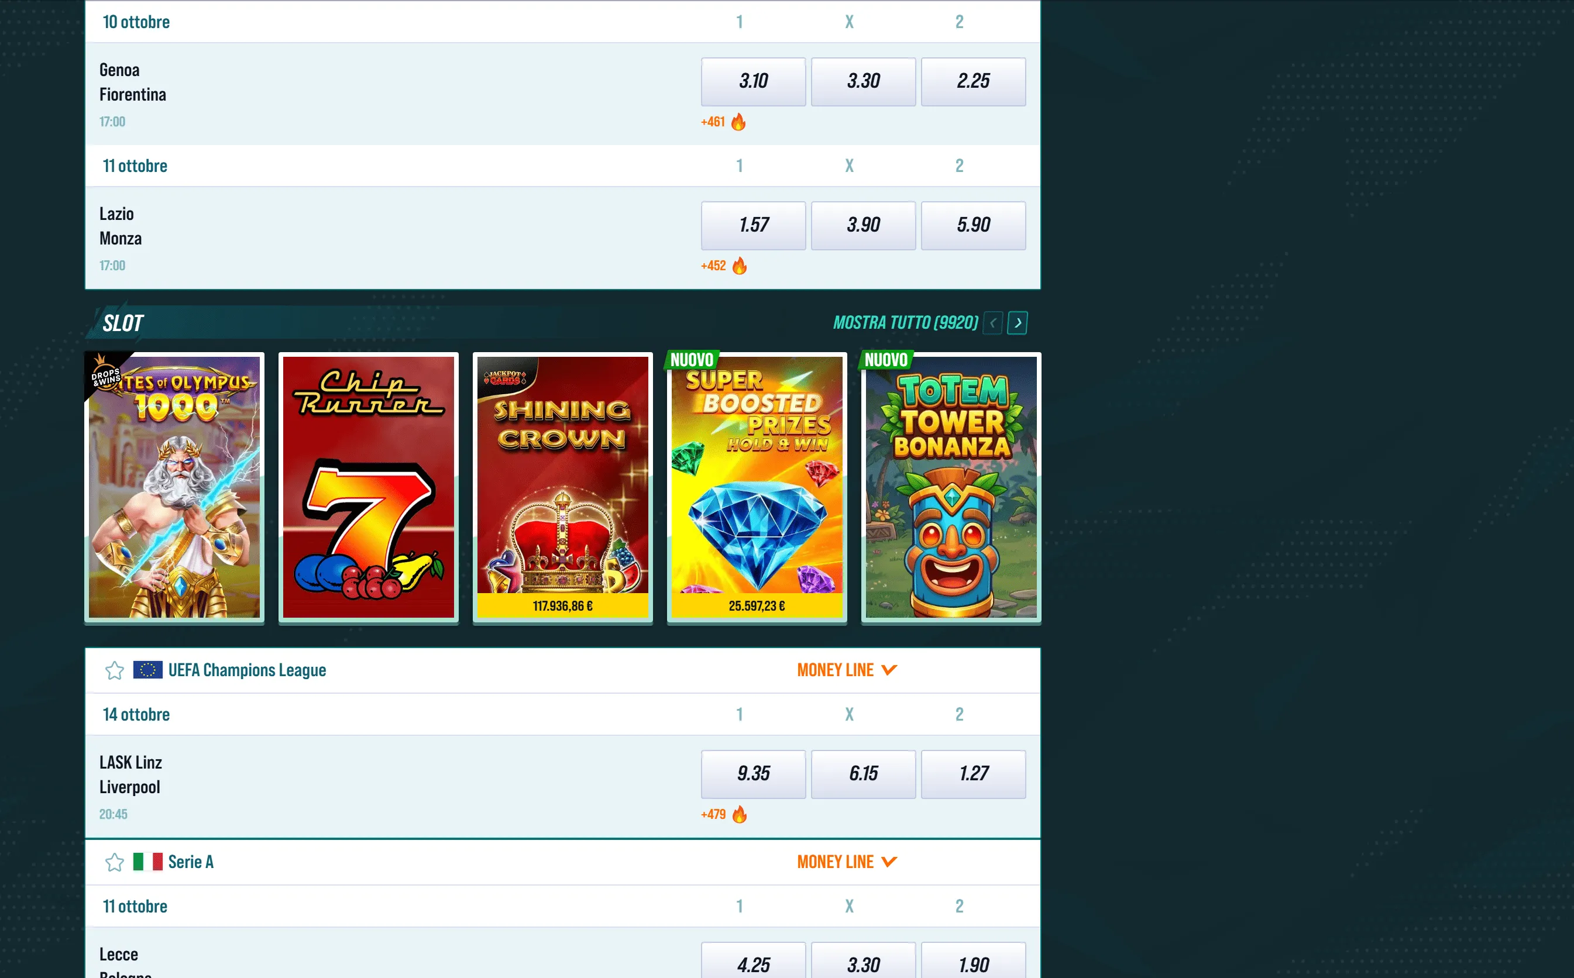Viewport: 1574px width, 978px height.
Task: Click the SLOT section heading
Action: coord(123,323)
